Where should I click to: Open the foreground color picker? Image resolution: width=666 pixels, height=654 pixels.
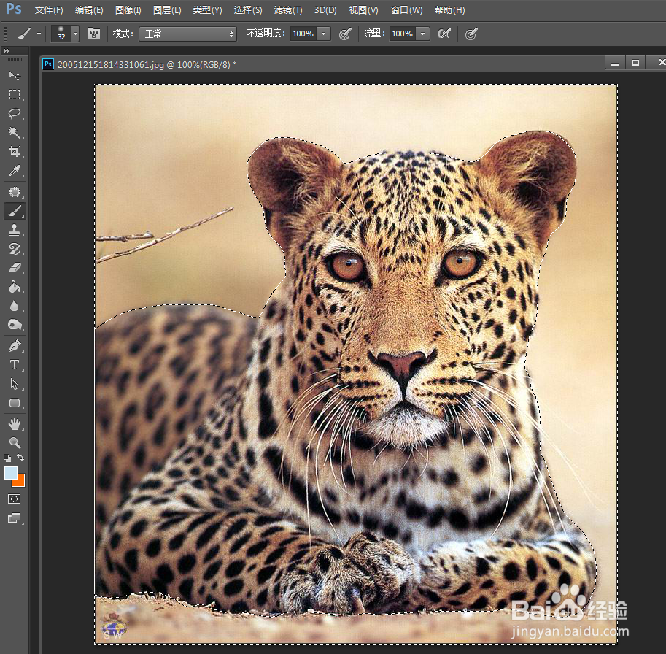tap(10, 472)
